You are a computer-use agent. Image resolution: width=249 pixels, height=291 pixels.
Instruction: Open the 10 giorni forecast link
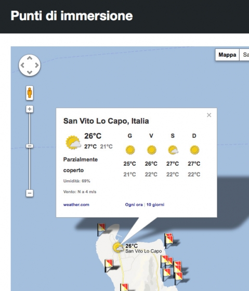(x=155, y=205)
